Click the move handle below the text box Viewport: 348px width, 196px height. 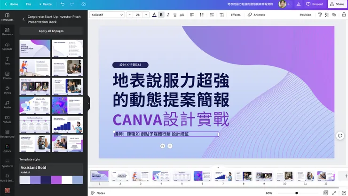170,146
